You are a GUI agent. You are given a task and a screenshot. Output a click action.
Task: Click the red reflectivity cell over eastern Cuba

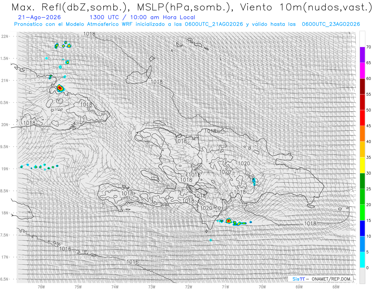[x=60, y=88]
